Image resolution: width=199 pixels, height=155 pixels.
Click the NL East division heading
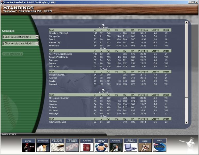103,116
